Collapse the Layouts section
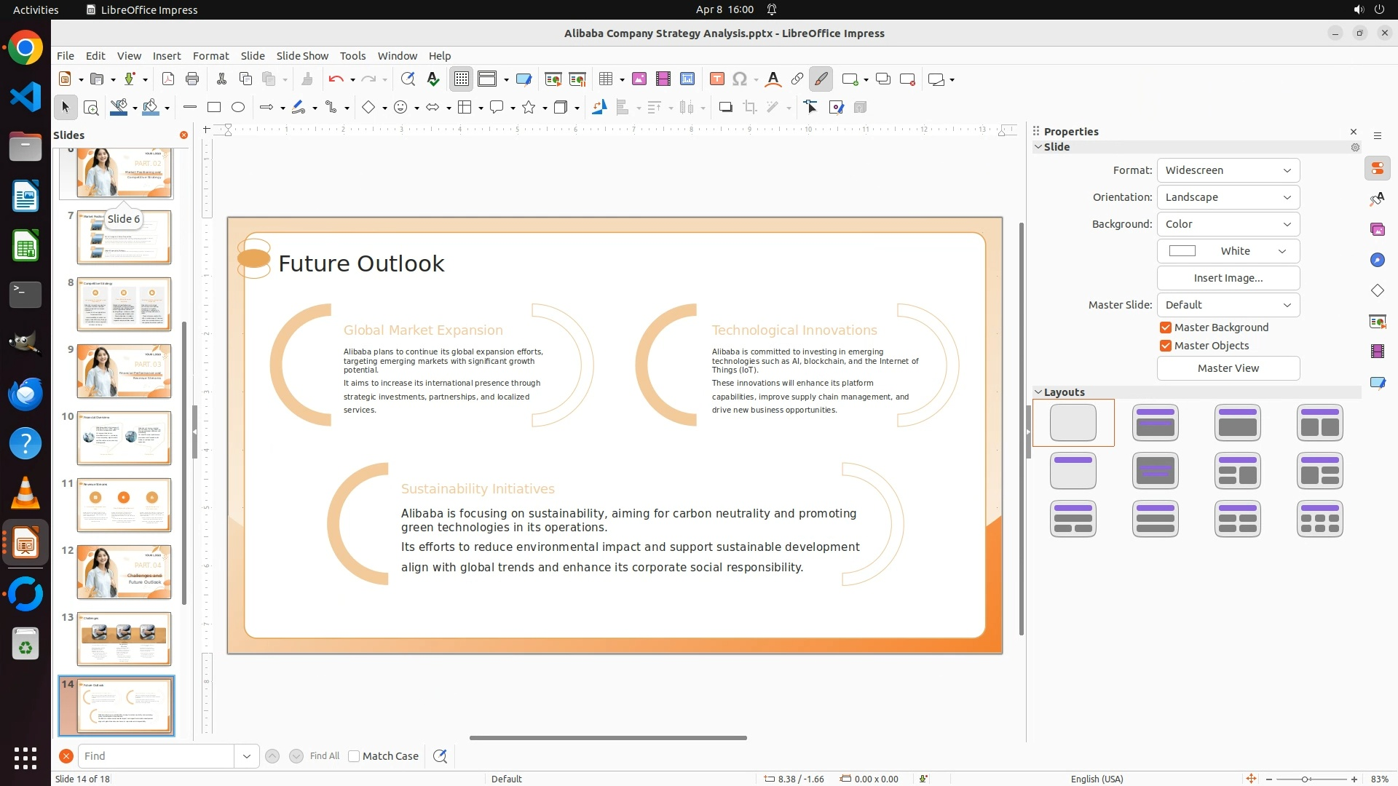The image size is (1398, 786). pos(1038,392)
